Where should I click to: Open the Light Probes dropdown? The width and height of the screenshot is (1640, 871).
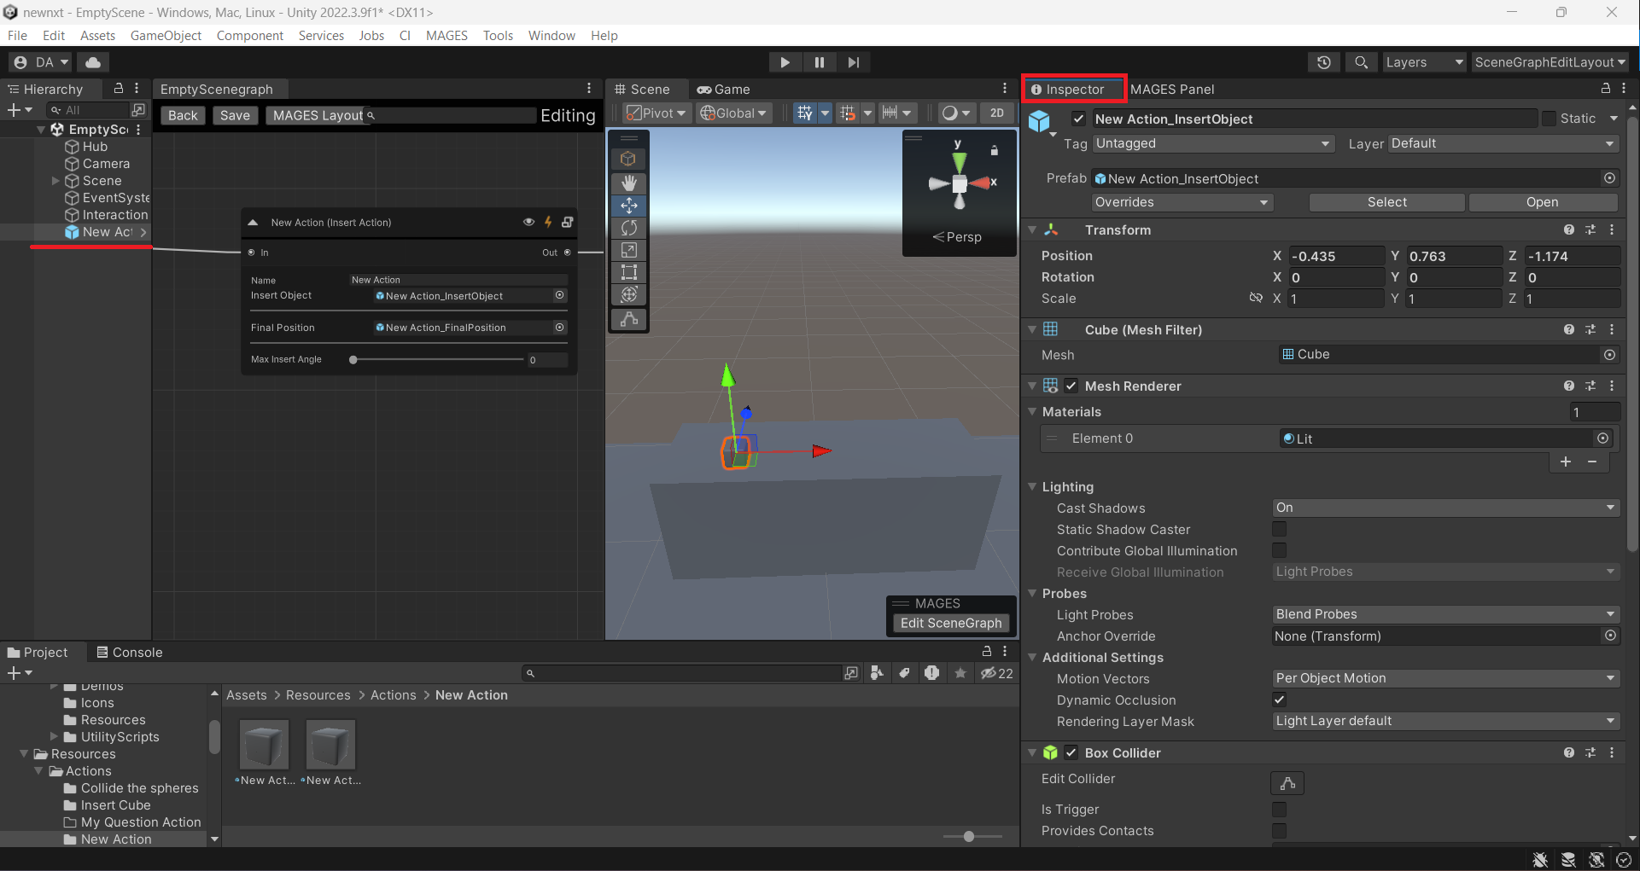1445,614
